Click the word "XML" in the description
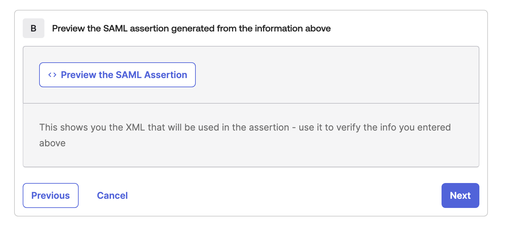This screenshot has width=508, height=225. (136, 127)
